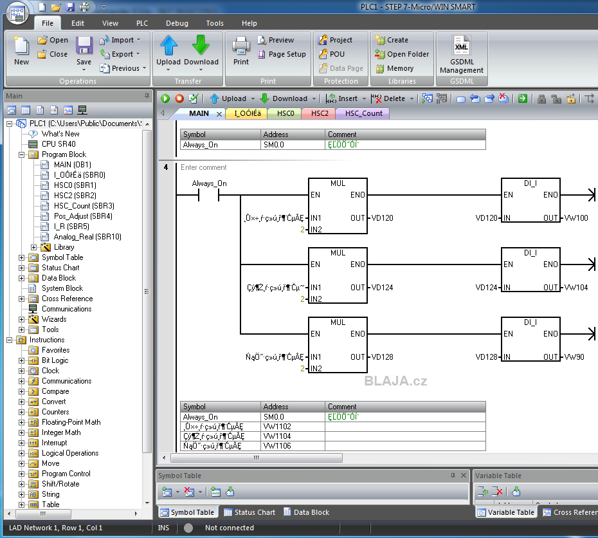598x538 pixels.
Task: Click the padlock with plus icon in editor toolbar
Action: click(x=570, y=99)
